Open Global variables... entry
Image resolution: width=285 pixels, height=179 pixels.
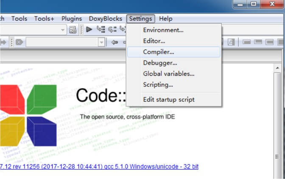coord(174,74)
